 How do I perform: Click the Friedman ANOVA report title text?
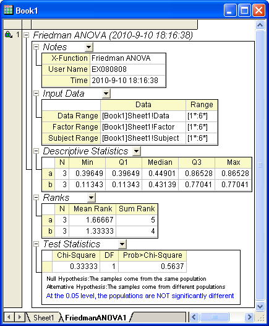(x=113, y=35)
